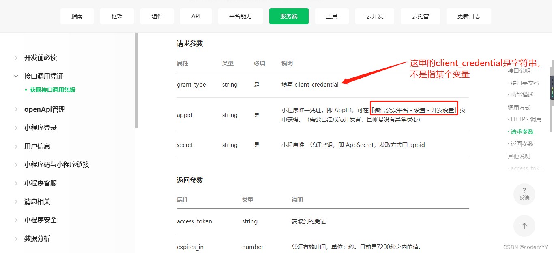The width and height of the screenshot is (554, 253).
Task: Open the 组件 tab
Action: (x=157, y=16)
